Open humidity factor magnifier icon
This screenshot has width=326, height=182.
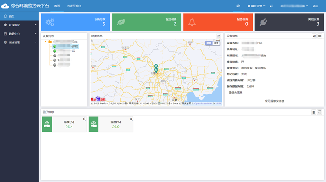pyautogui.click(x=131, y=119)
